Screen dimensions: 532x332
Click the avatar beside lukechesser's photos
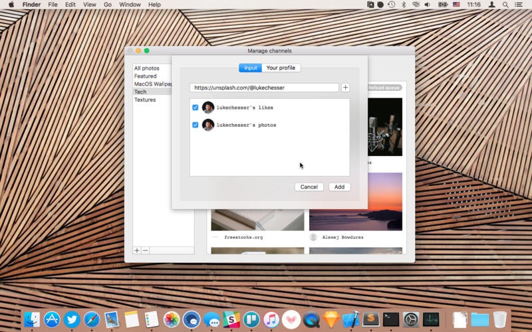(208, 125)
